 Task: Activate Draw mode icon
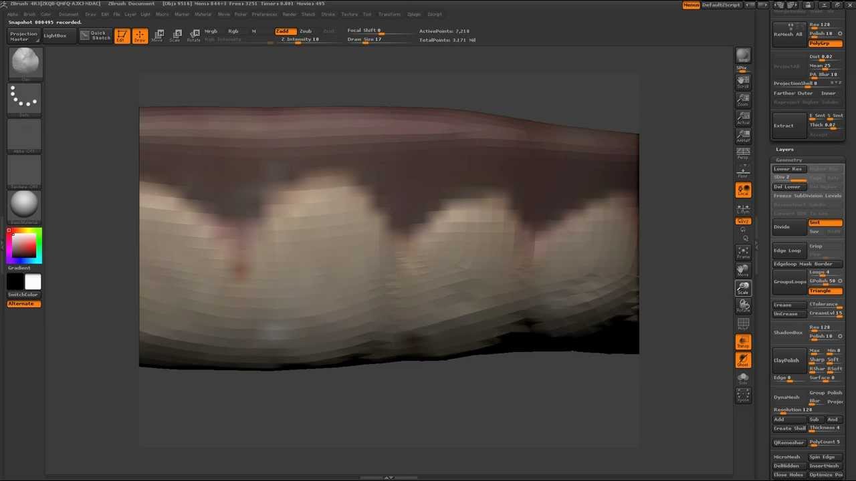140,36
